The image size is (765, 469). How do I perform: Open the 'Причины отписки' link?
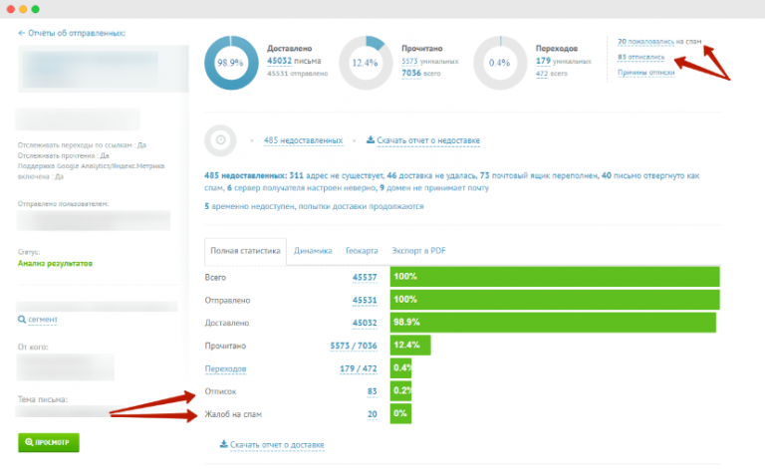(x=645, y=73)
